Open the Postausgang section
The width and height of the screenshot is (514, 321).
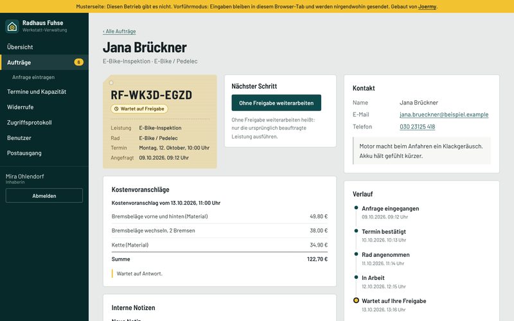tap(44, 153)
